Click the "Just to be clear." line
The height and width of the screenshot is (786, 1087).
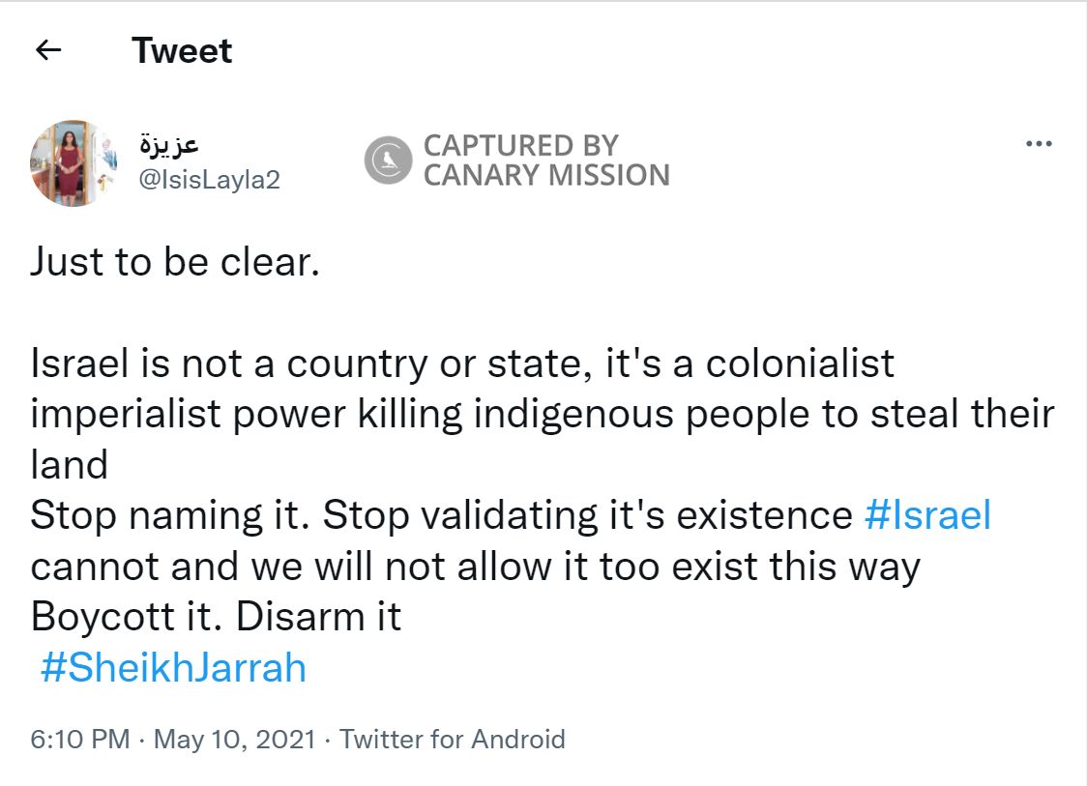click(x=175, y=262)
